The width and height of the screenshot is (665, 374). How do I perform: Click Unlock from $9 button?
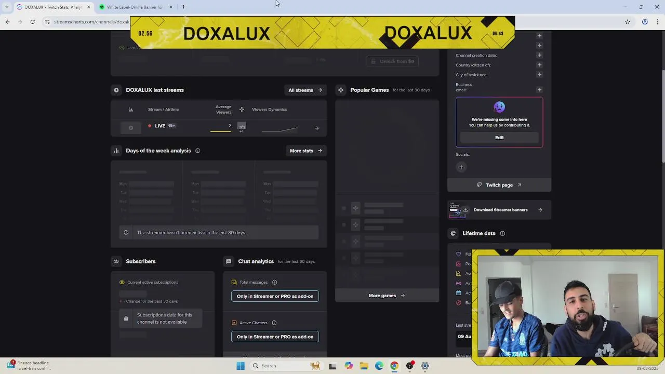(392, 61)
